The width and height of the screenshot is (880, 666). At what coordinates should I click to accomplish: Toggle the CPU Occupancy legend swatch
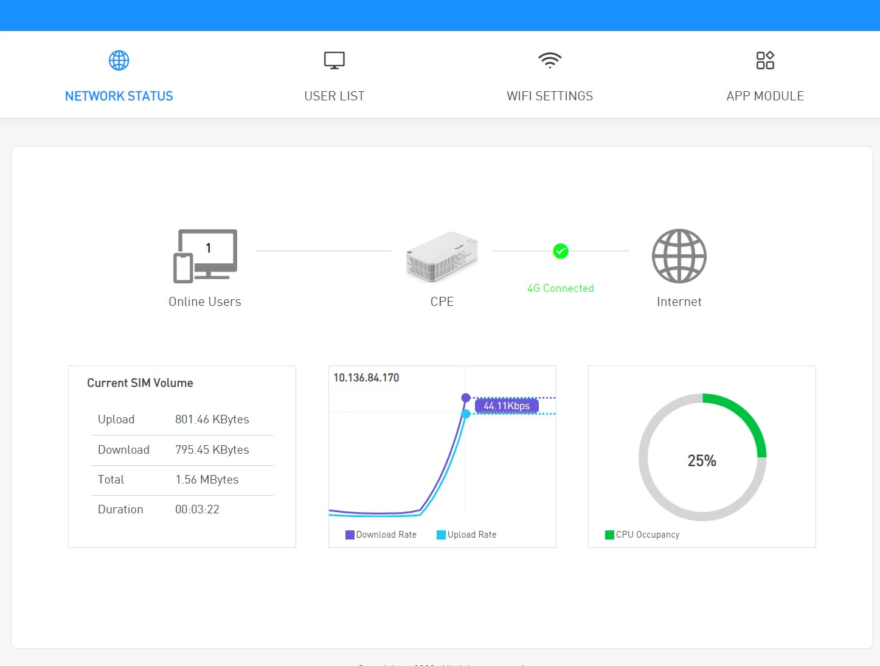(x=609, y=535)
